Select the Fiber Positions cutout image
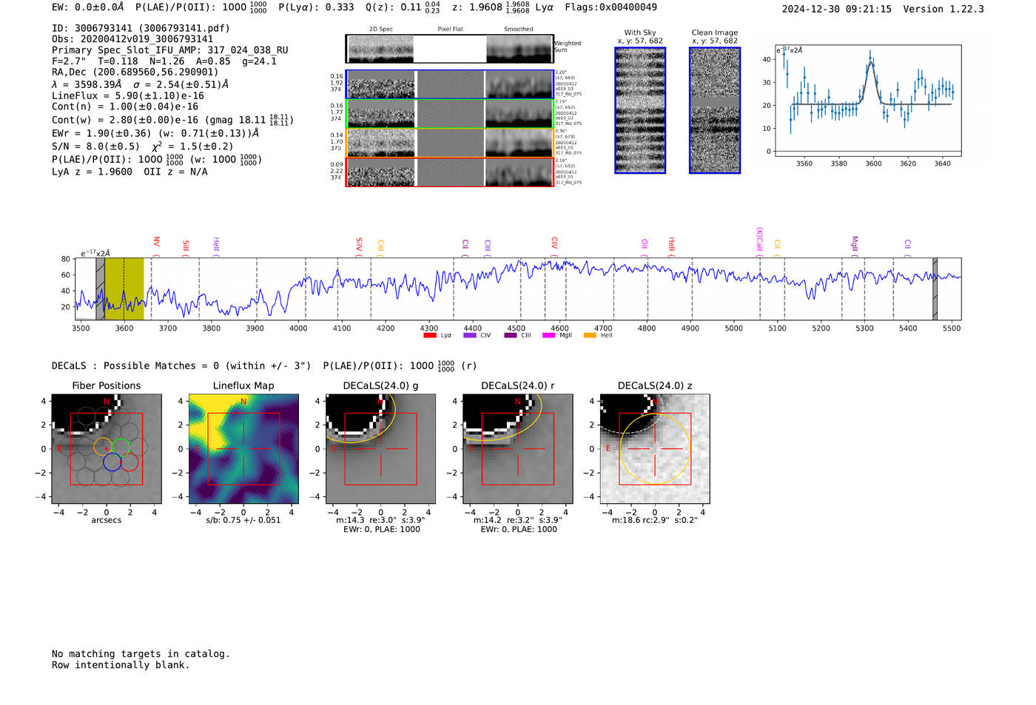Image resolution: width=1036 pixels, height=705 pixels. (x=107, y=448)
